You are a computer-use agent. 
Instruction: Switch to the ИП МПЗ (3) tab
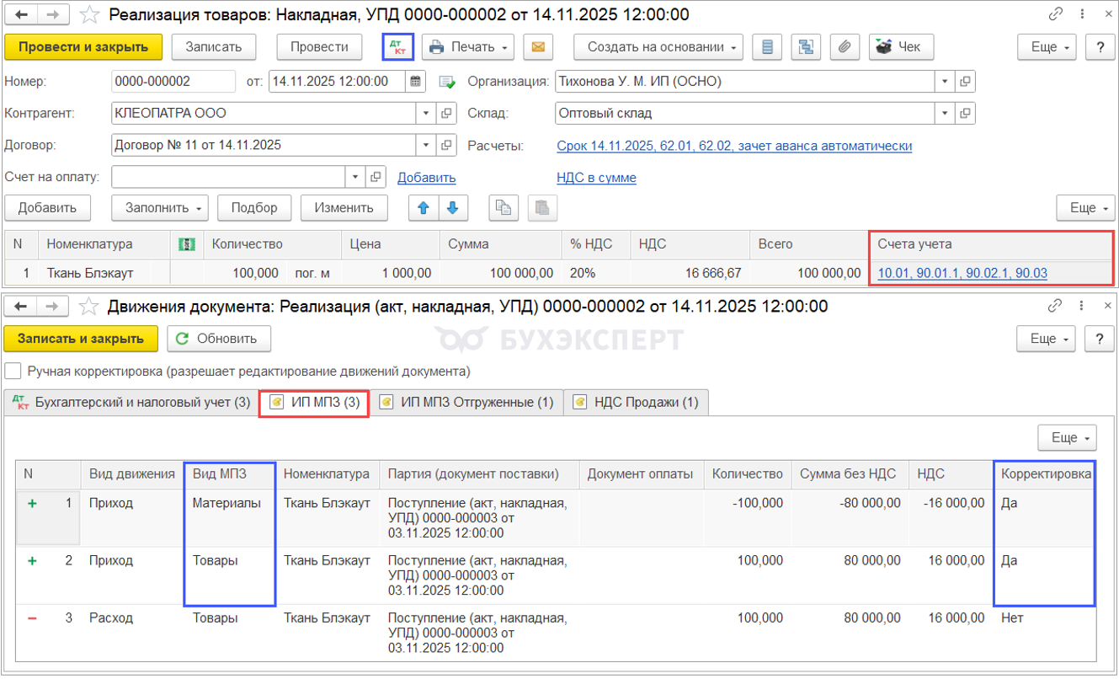click(x=314, y=403)
